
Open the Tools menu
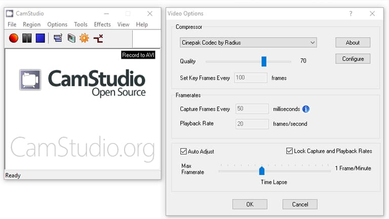point(81,24)
